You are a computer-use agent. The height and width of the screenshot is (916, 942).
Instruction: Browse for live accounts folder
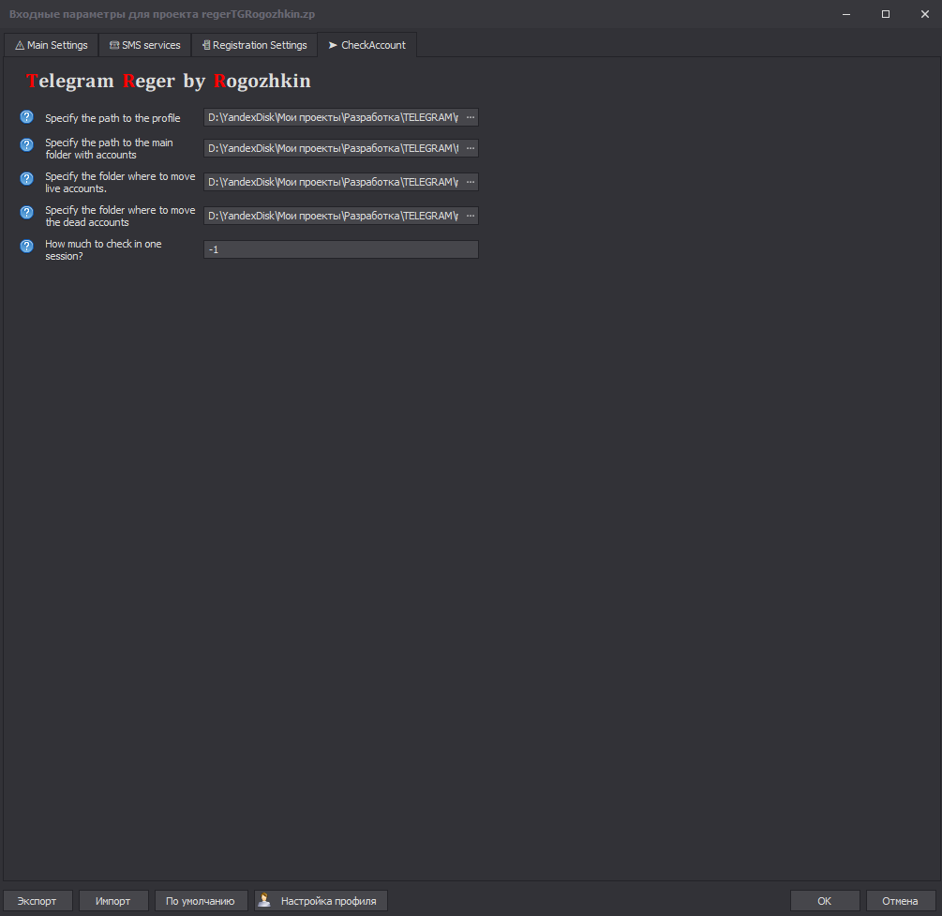[x=471, y=182]
